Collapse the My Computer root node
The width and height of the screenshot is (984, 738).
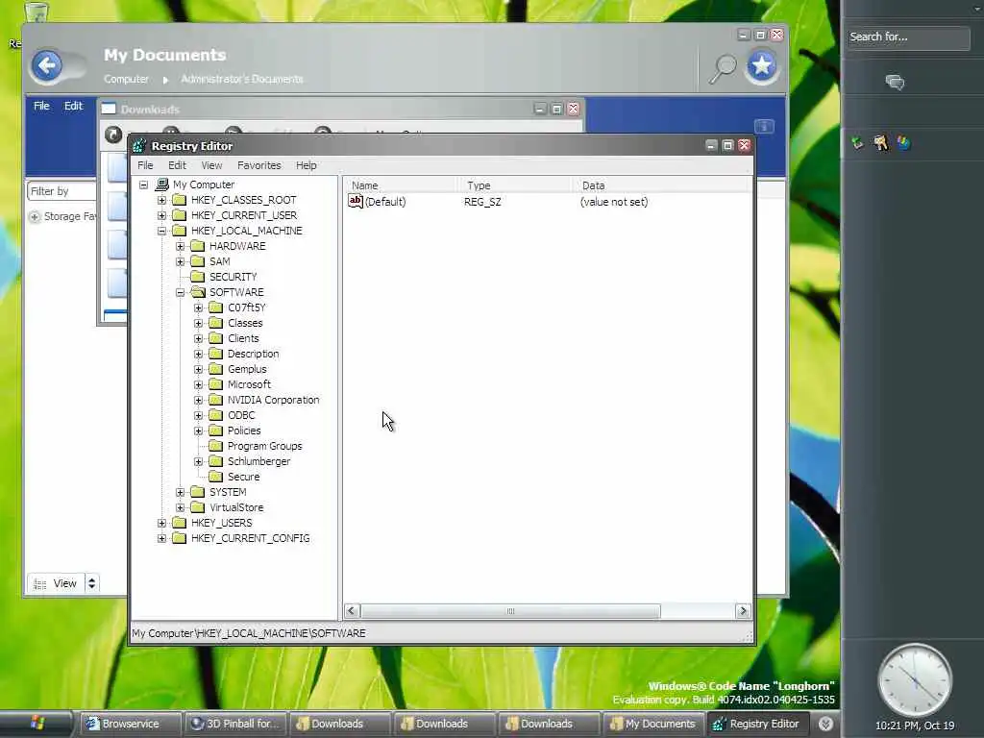(x=144, y=184)
